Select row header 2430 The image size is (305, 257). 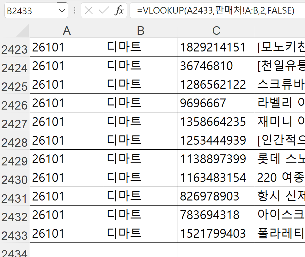point(15,178)
